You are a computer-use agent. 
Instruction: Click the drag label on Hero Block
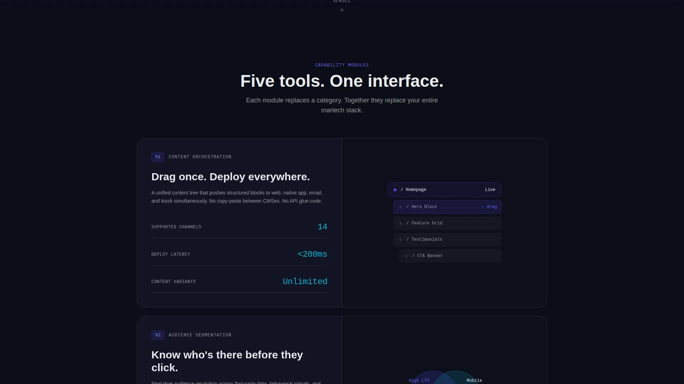coord(489,207)
